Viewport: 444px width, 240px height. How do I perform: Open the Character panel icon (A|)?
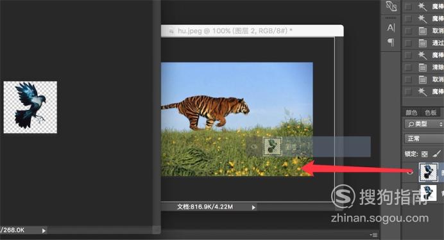click(391, 28)
